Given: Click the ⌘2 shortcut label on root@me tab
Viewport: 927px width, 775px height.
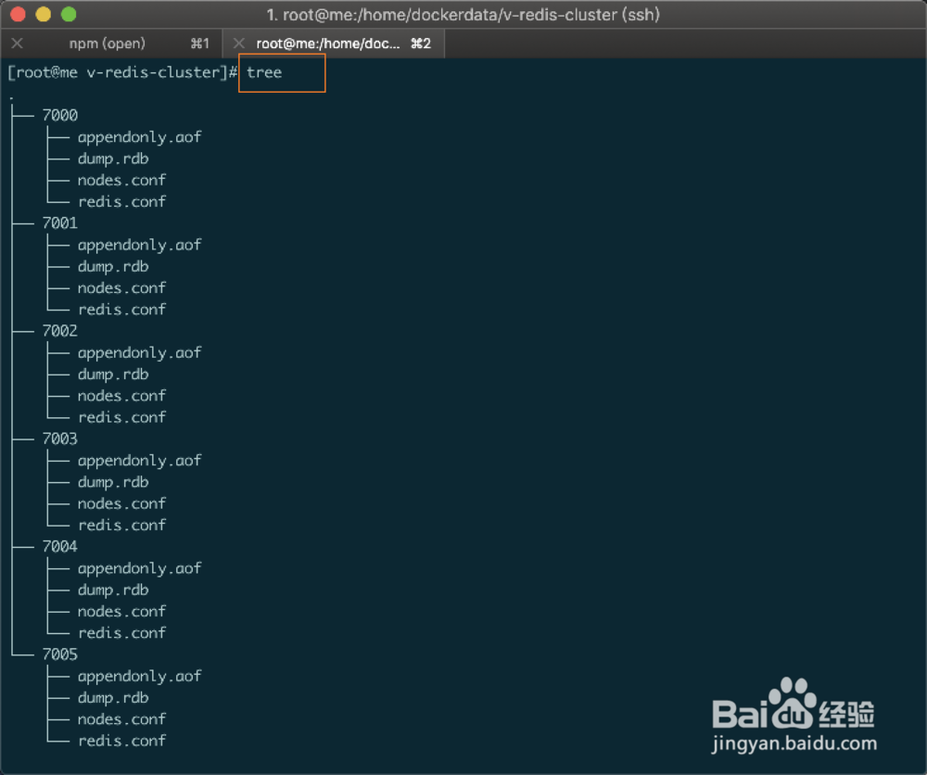Looking at the screenshot, I should [421, 44].
